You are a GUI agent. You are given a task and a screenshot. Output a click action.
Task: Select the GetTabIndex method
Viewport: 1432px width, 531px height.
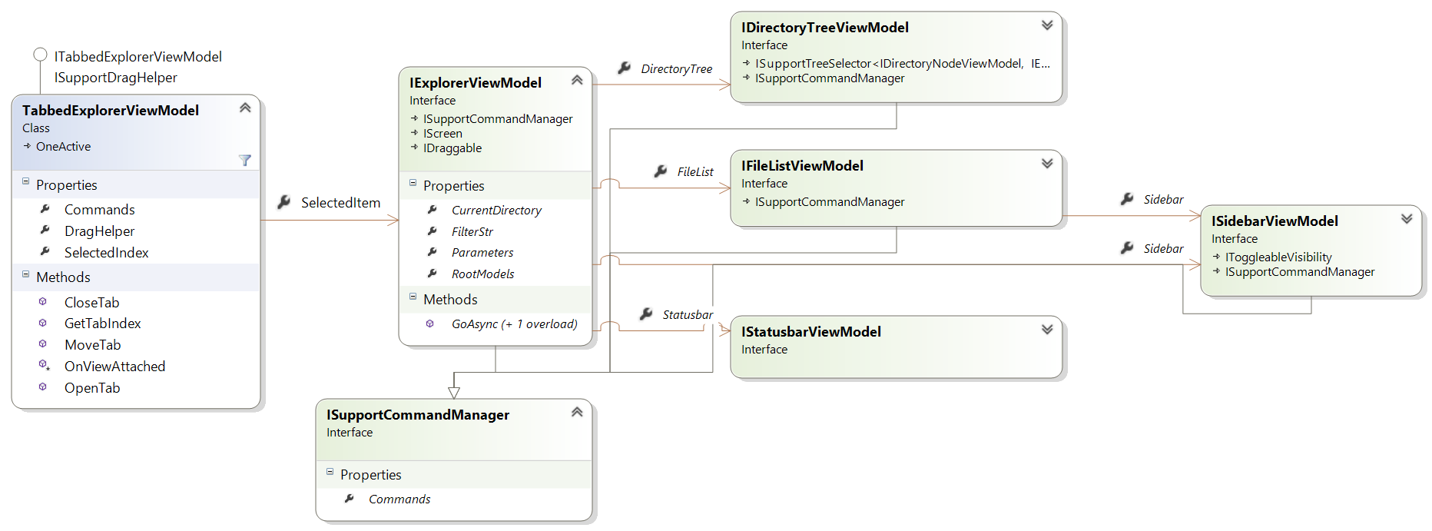tap(103, 324)
